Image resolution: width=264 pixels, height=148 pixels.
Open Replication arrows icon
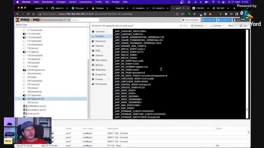(93, 69)
